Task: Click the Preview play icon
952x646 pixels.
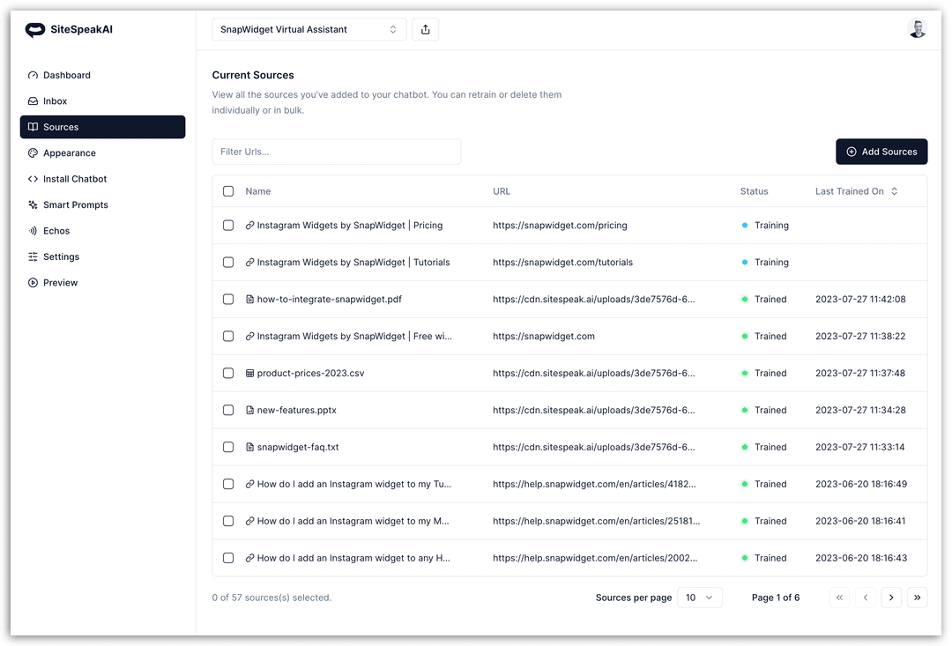Action: tap(33, 283)
